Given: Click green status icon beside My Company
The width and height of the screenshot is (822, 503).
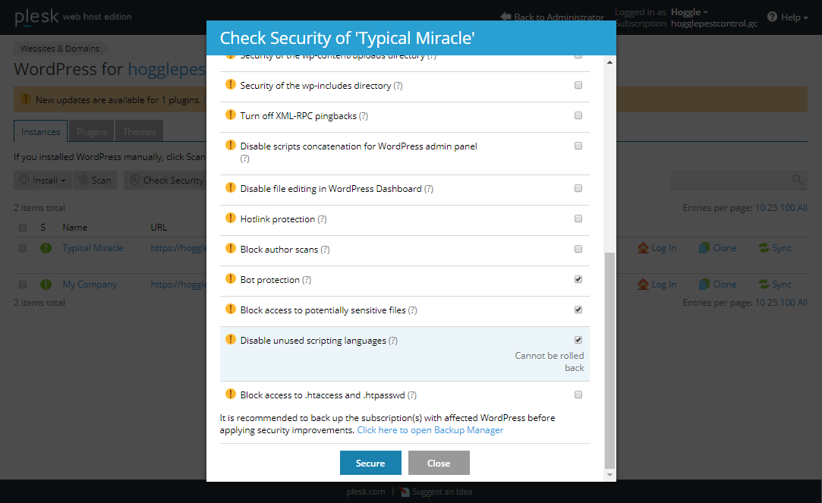Looking at the screenshot, I should [x=46, y=285].
